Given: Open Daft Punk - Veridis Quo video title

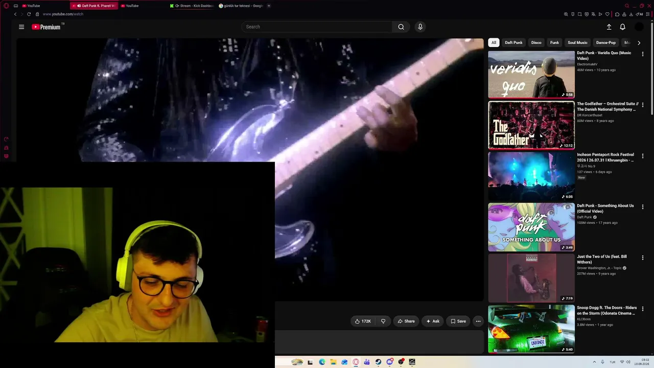Looking at the screenshot, I should point(604,56).
